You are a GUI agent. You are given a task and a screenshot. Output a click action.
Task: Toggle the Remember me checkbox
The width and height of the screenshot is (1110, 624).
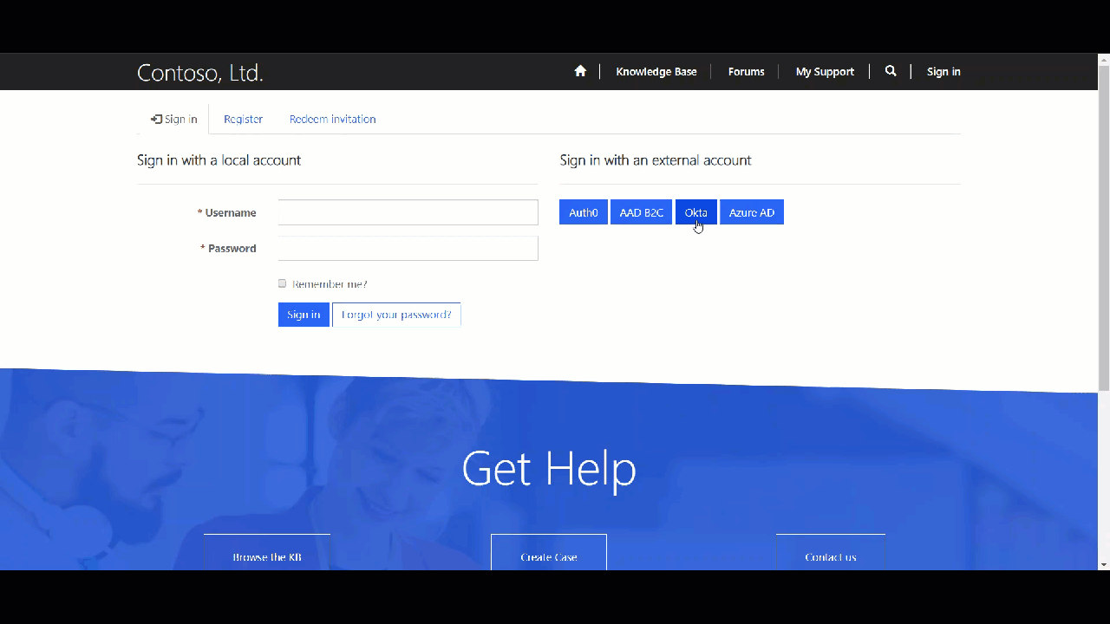[282, 283]
